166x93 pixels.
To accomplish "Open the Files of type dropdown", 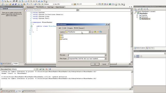I will tap(87, 59).
